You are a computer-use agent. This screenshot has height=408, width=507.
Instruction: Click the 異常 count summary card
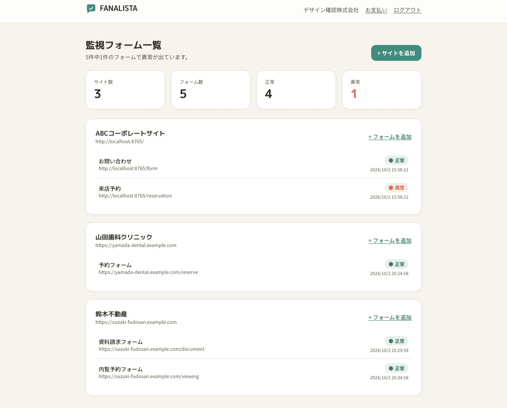click(382, 90)
